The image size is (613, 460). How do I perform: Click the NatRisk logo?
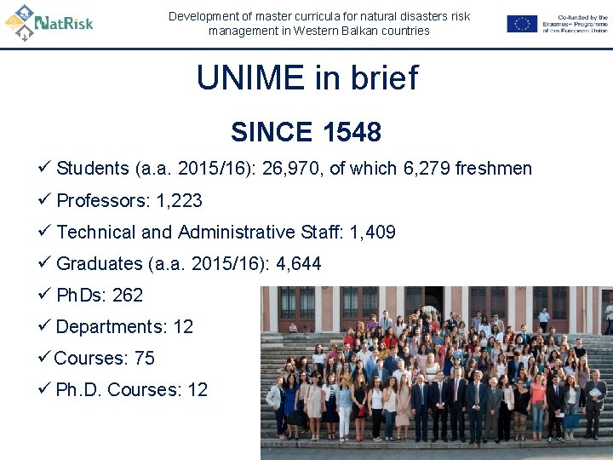click(49, 23)
